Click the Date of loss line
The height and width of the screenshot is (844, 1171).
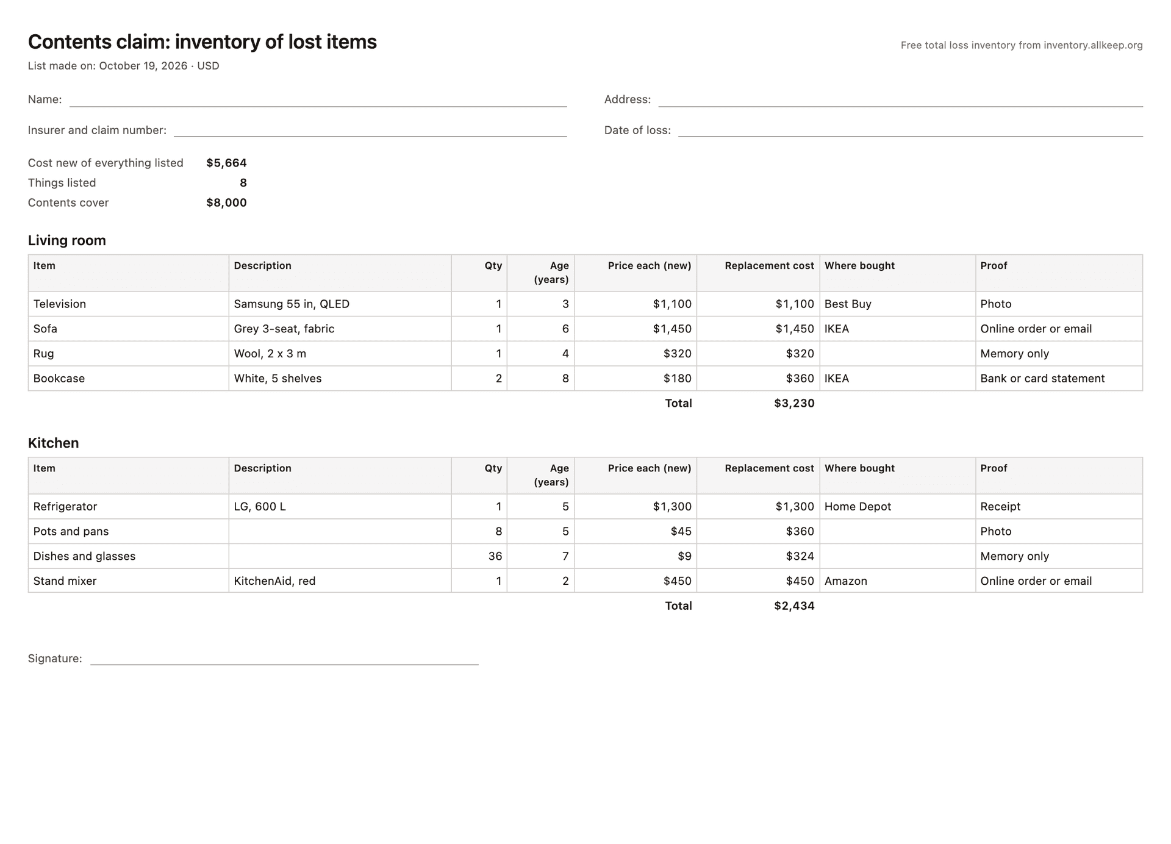[910, 130]
